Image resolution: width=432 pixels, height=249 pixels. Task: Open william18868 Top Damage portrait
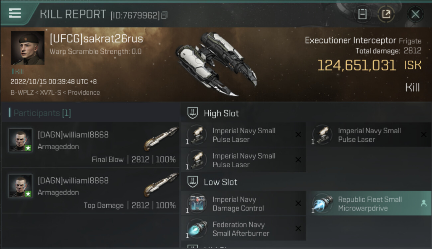point(21,186)
